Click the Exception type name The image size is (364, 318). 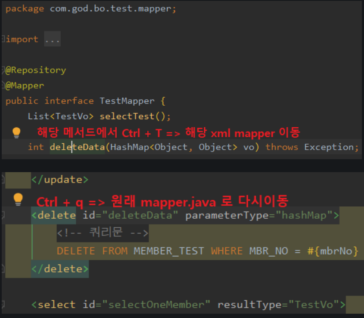[329, 147]
